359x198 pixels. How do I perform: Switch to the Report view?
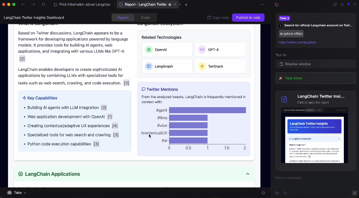(123, 18)
